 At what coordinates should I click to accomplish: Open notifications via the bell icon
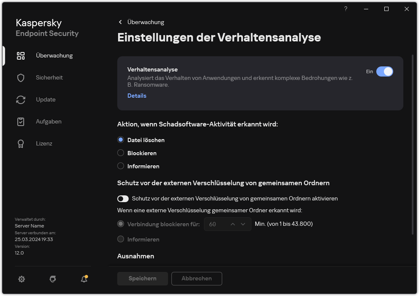coord(84,280)
